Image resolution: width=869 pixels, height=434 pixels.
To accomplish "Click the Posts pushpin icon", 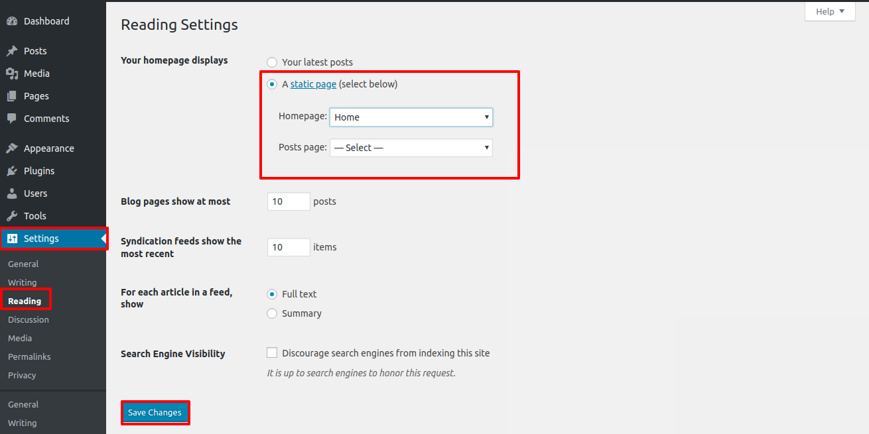I will [12, 51].
